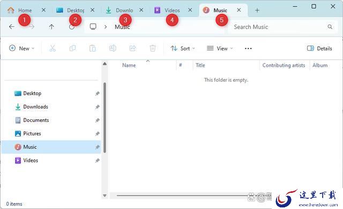Open Downloads in the navigation pane

pos(51,107)
